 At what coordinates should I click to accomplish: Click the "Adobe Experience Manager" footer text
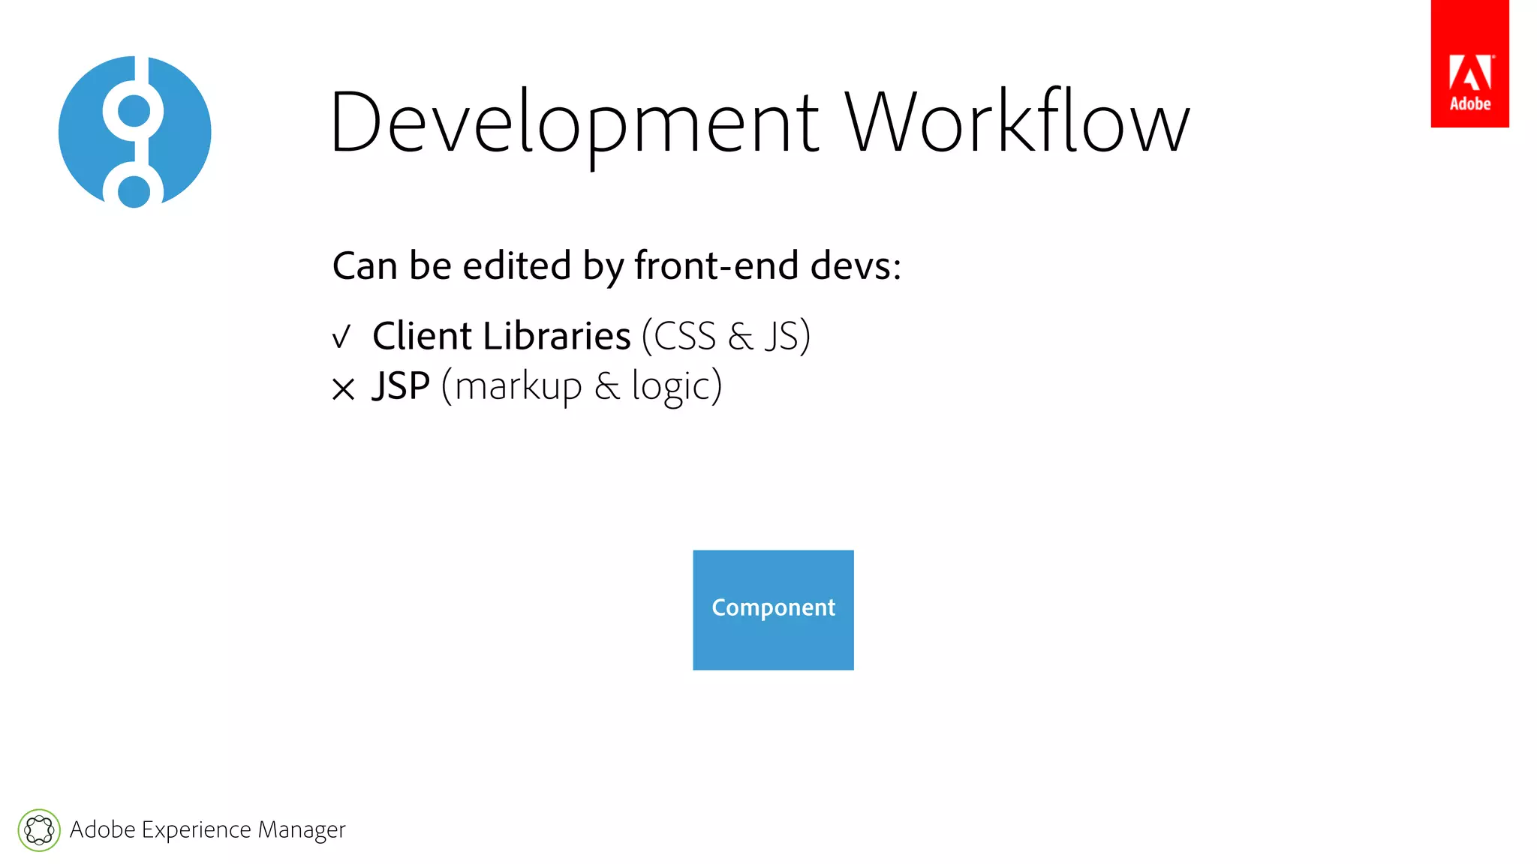pos(208,830)
